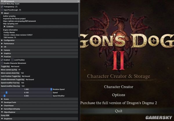Image resolution: width=174 pixels, height=121 pixels.
Task: Toggle the Transparency checkbox
Action: [2, 7]
